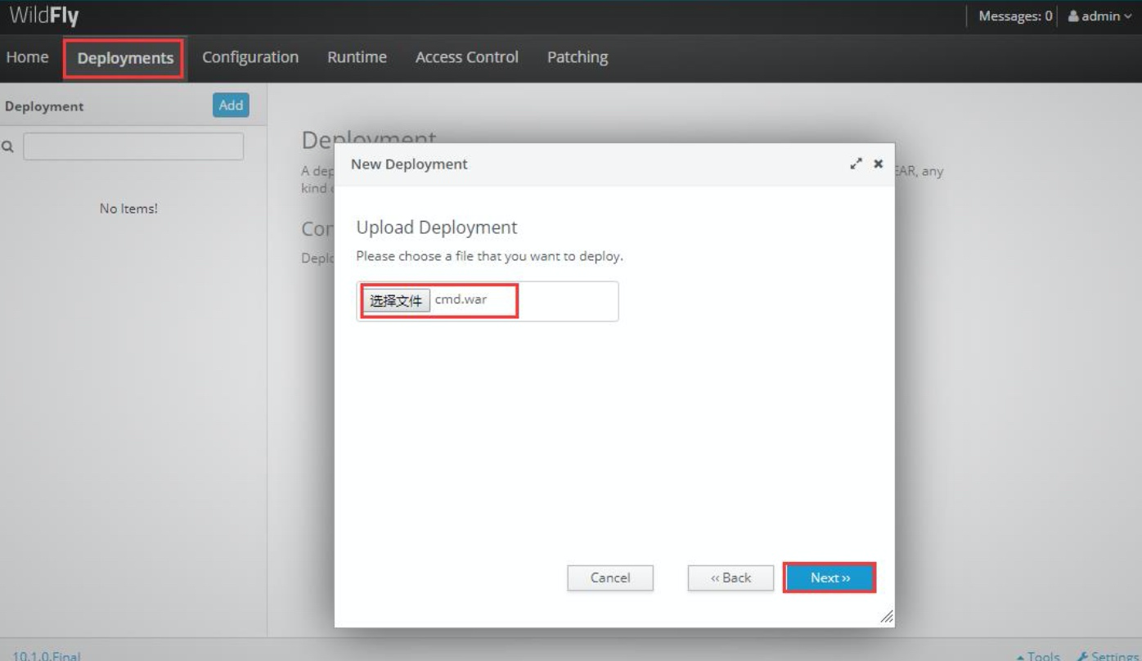
Task: Go to the Runtime tab
Action: [x=357, y=57]
